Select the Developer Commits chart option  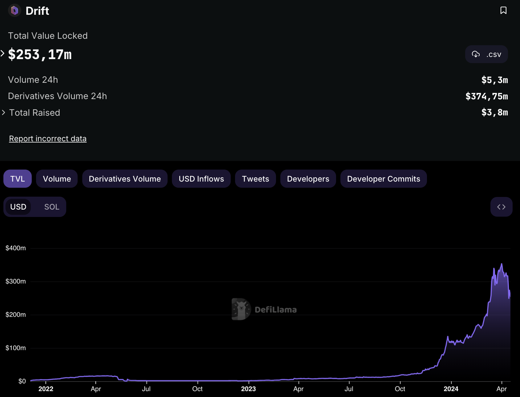tap(383, 179)
